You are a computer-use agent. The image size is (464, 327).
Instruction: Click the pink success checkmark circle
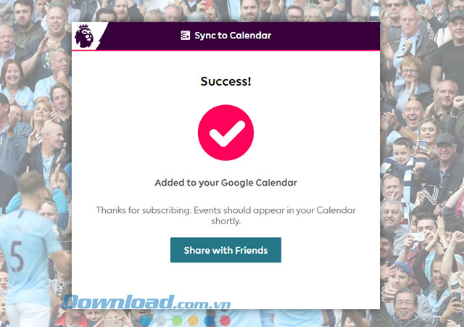click(225, 133)
